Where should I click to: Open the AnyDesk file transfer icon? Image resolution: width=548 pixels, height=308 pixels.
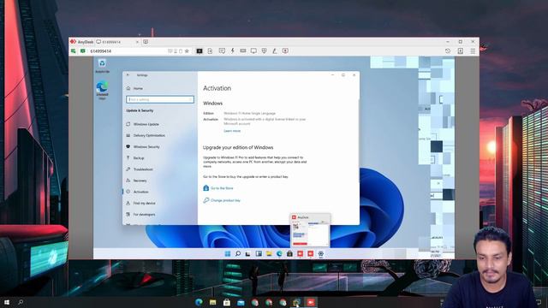tap(210, 51)
